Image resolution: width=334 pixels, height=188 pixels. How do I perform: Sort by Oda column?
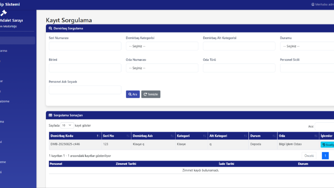tap(298, 136)
